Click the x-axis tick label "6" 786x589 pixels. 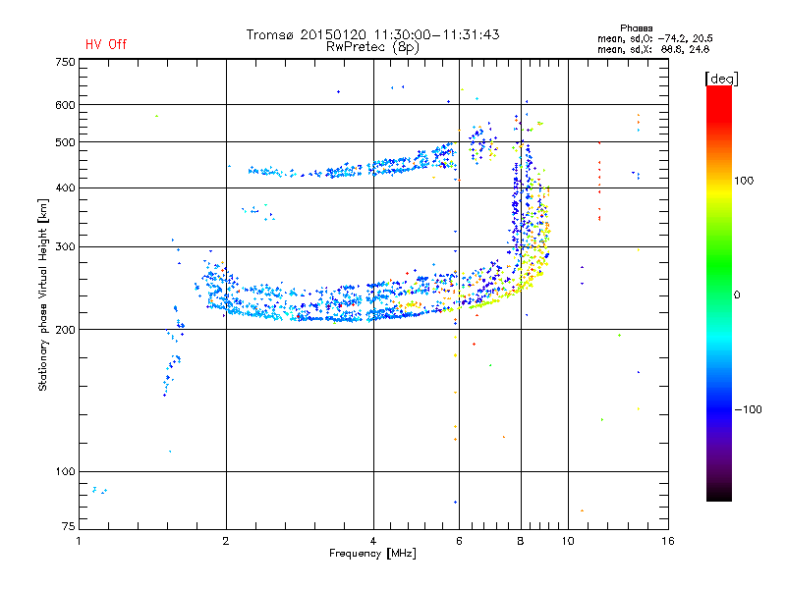[459, 541]
